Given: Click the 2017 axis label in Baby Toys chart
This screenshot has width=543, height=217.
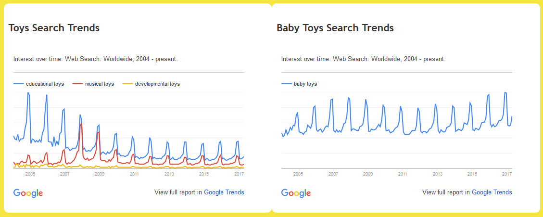Looking at the screenshot, I should 506,174.
